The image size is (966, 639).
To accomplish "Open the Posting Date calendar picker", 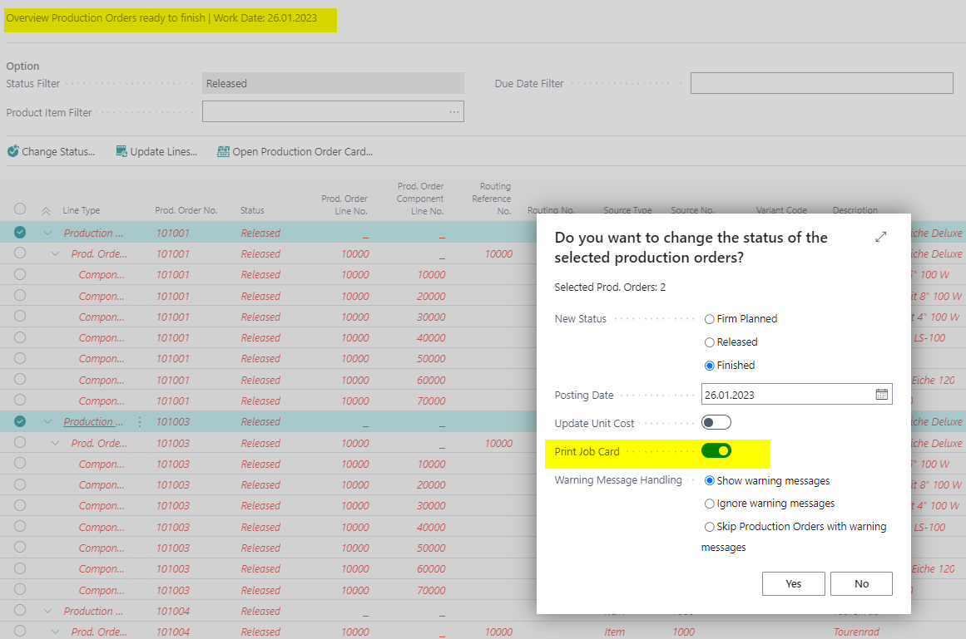I will tap(882, 394).
